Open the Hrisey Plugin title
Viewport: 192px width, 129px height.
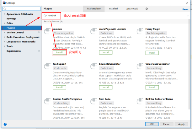click(x=153, y=29)
